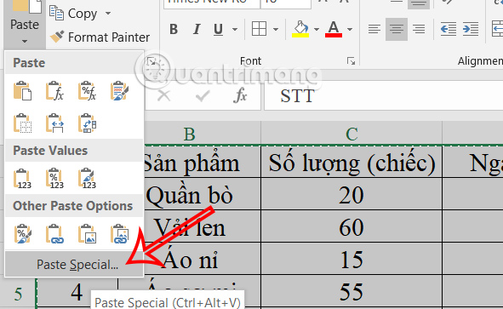Align text left
Screen dimensions: 503x309
tap(374, 29)
